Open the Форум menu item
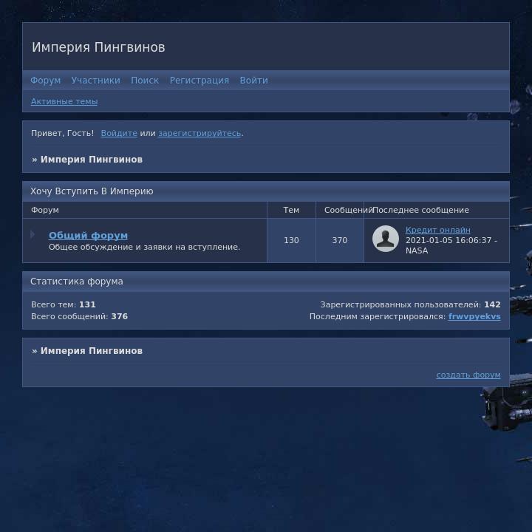This screenshot has width=532, height=532. point(46,81)
